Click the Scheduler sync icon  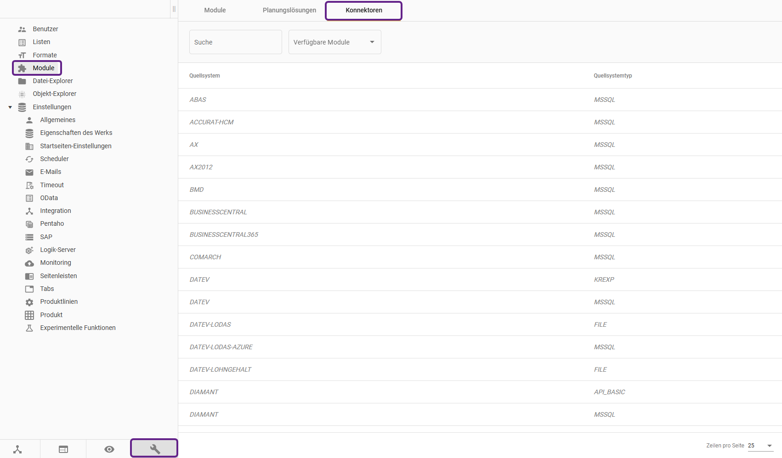[29, 159]
